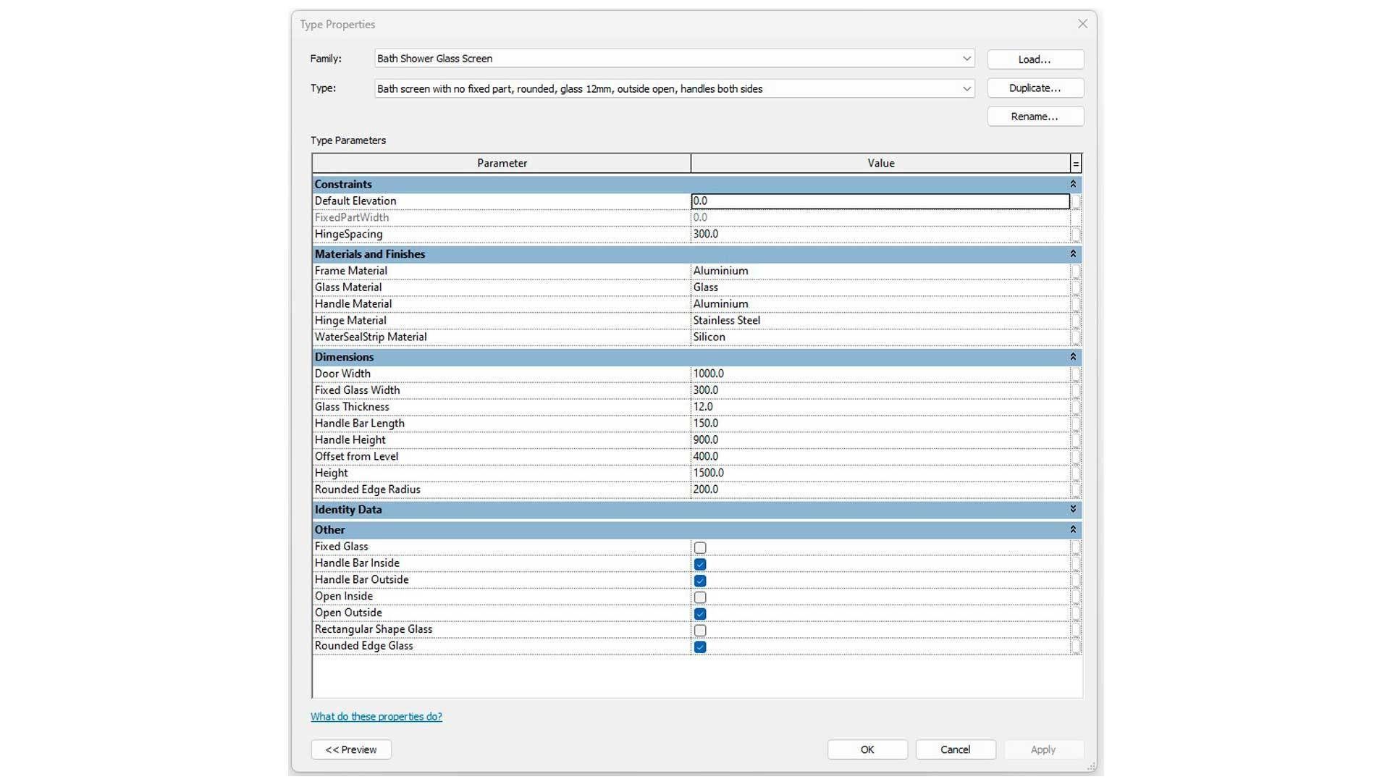Disable Rounded Edge Glass option
This screenshot has height=782, width=1390.
[700, 647]
